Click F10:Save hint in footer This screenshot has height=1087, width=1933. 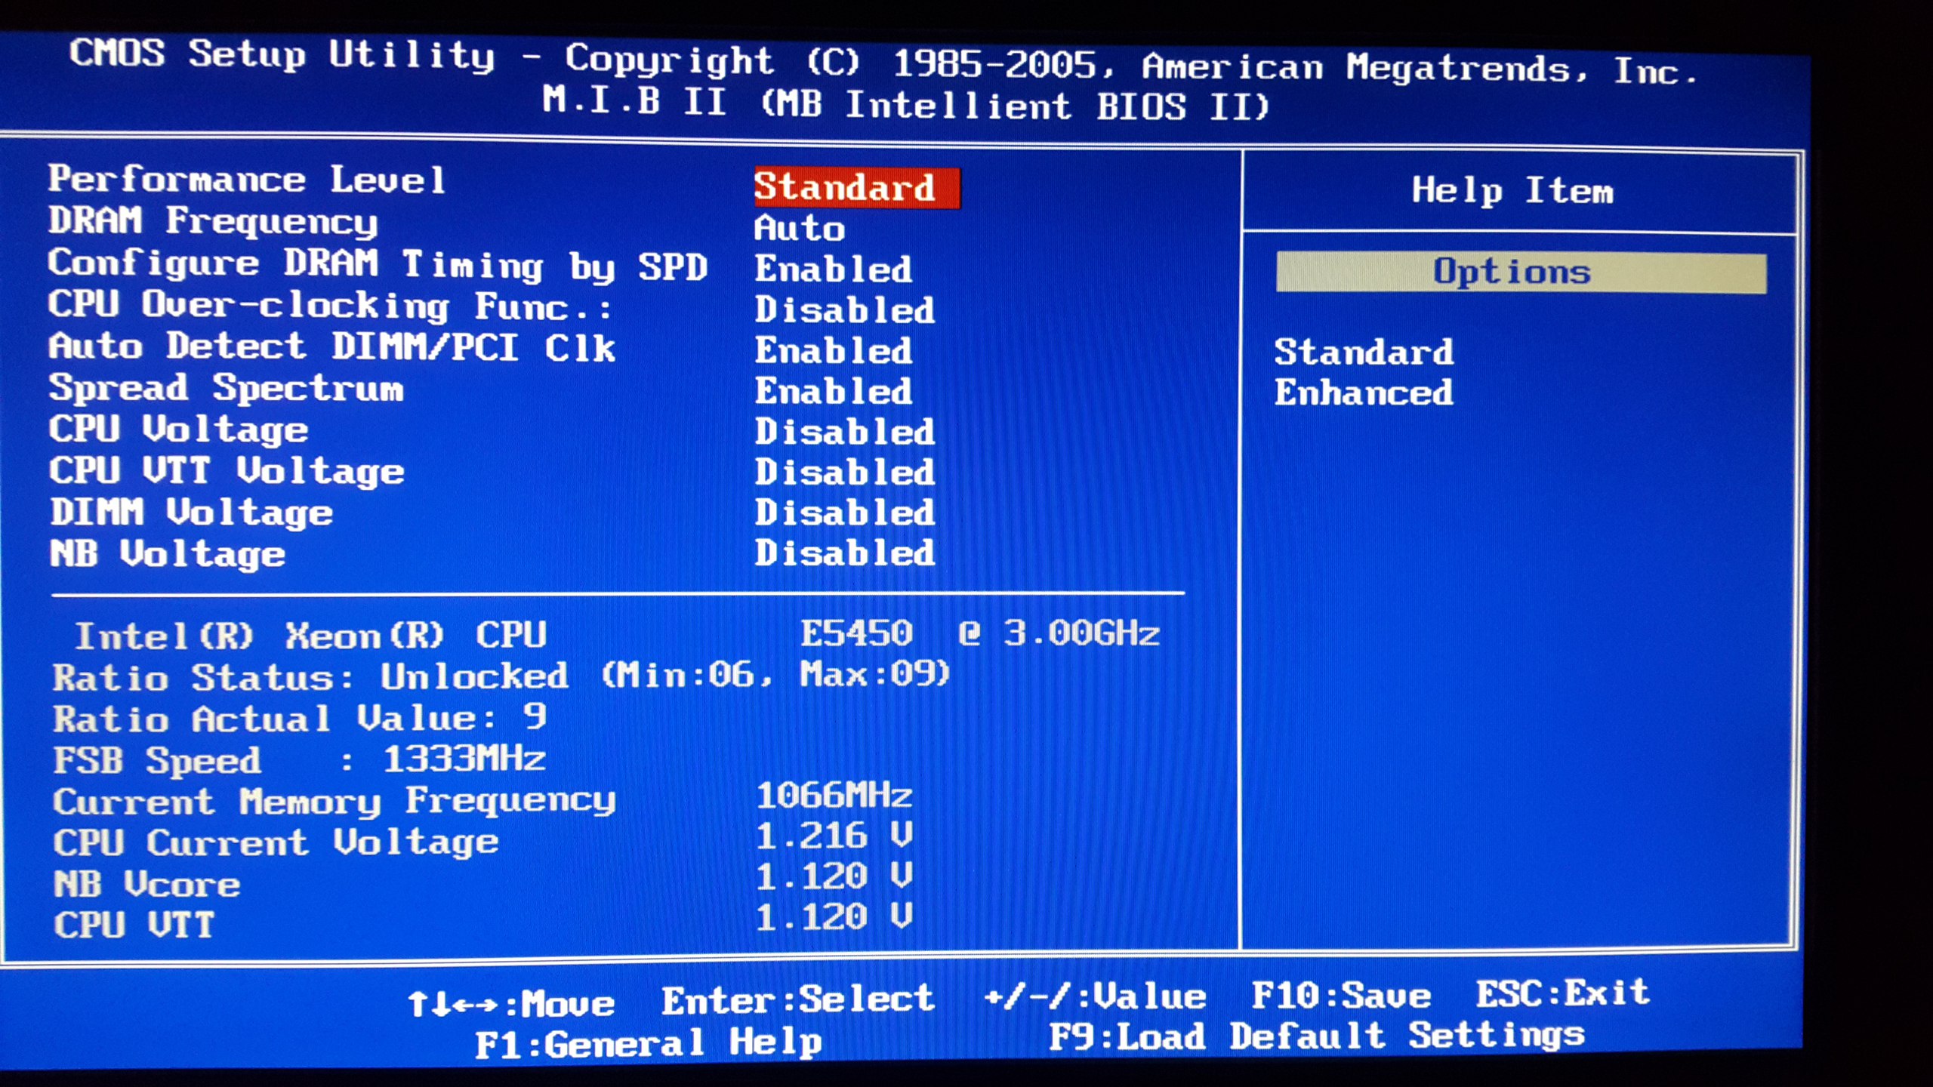pyautogui.click(x=1341, y=996)
